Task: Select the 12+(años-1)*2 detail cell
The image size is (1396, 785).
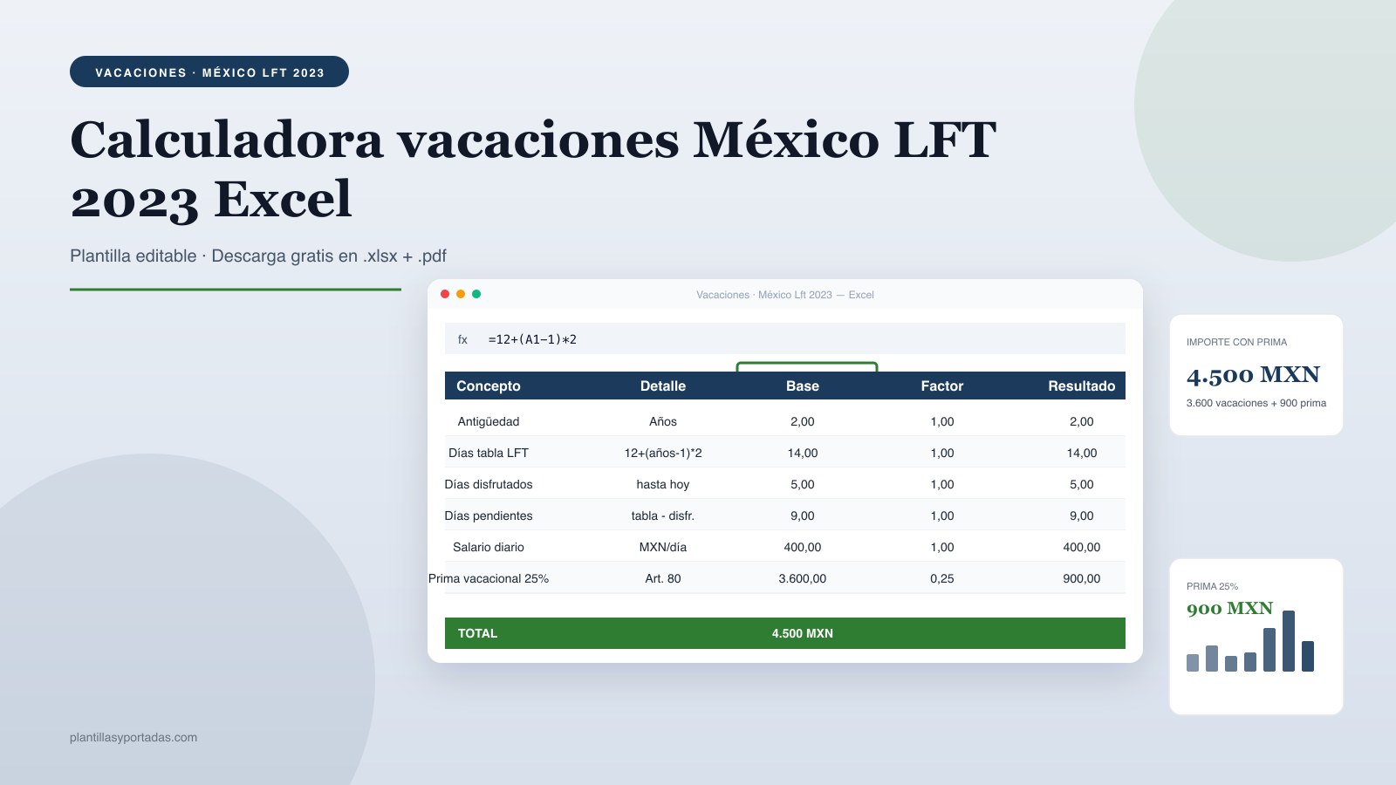Action: 663,453
